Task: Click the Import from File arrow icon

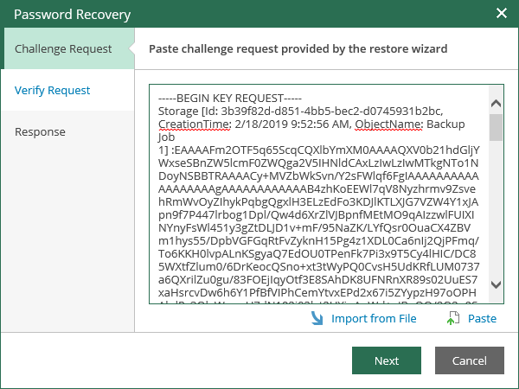Action: [x=317, y=319]
